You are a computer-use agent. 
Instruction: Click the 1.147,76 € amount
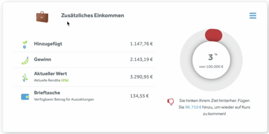tap(141, 44)
